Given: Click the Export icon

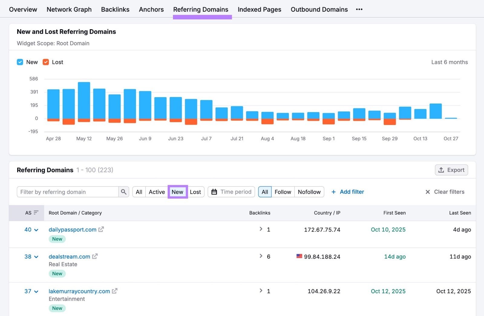Looking at the screenshot, I should [441, 170].
